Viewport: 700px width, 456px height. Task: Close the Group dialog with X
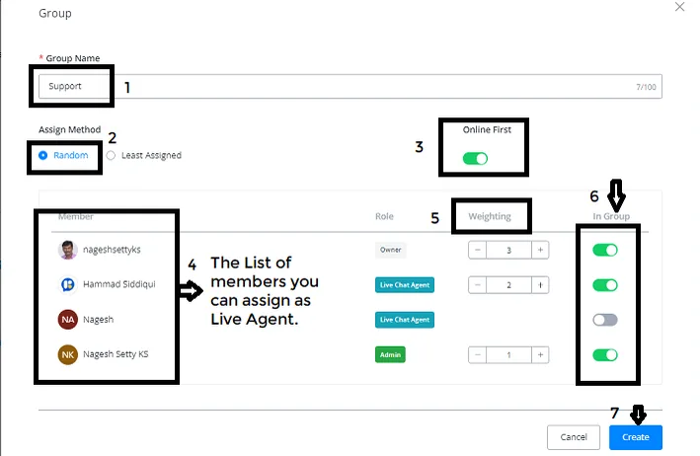coord(679,7)
